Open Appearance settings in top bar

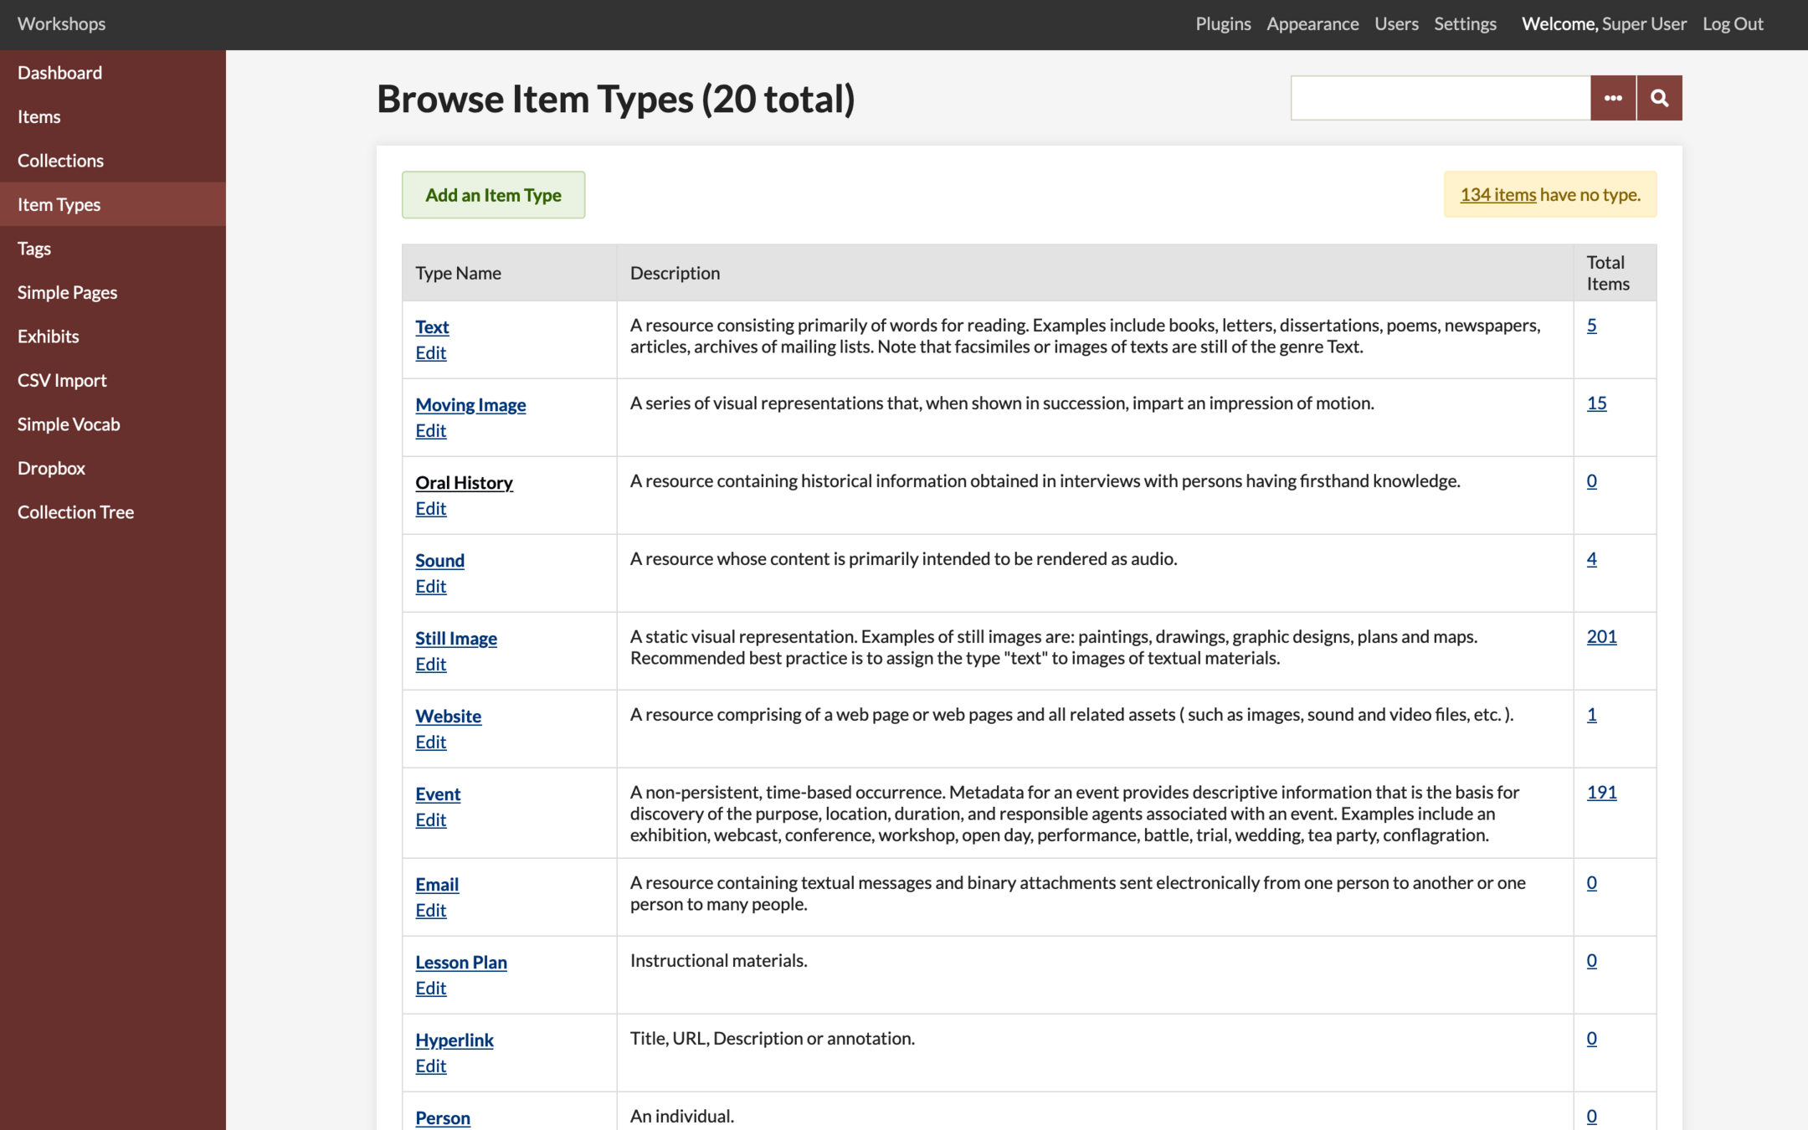tap(1312, 23)
